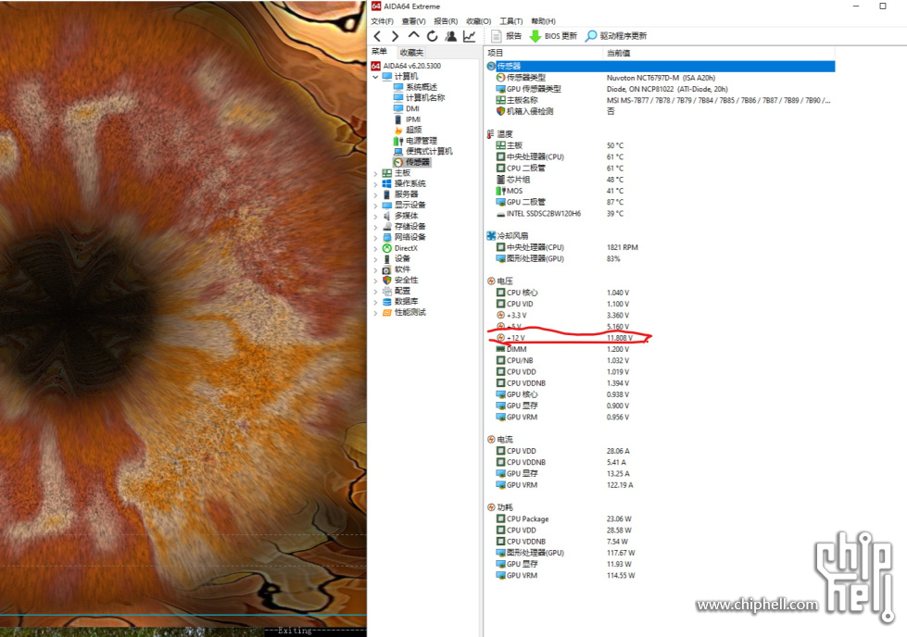Open the 查看(V) menu
The image size is (907, 637).
click(413, 21)
